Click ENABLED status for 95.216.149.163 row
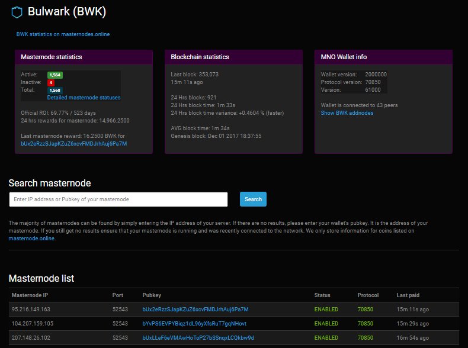 coord(326,310)
